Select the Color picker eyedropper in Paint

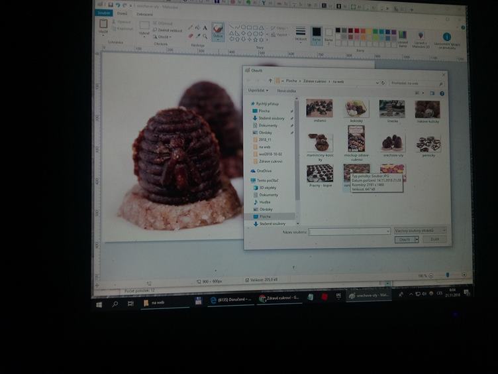pyautogui.click(x=198, y=36)
